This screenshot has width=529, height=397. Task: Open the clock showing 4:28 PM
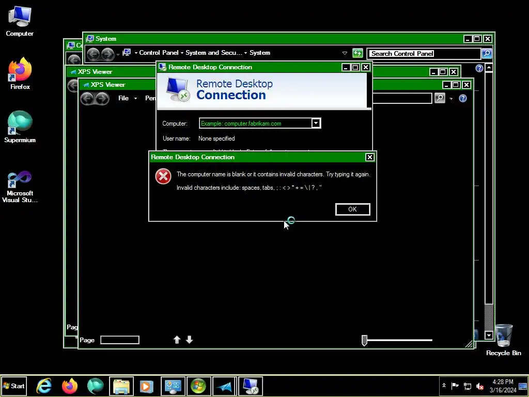[503, 386]
